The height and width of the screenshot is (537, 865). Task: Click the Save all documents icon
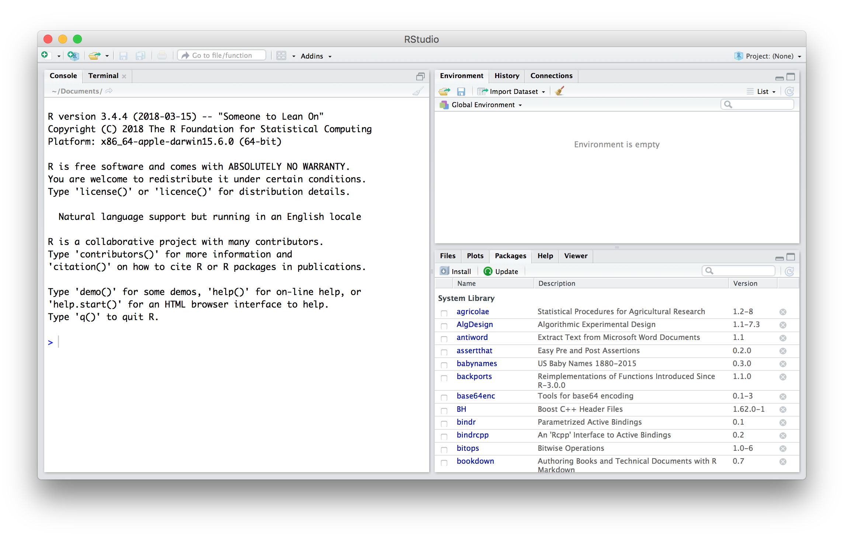140,56
